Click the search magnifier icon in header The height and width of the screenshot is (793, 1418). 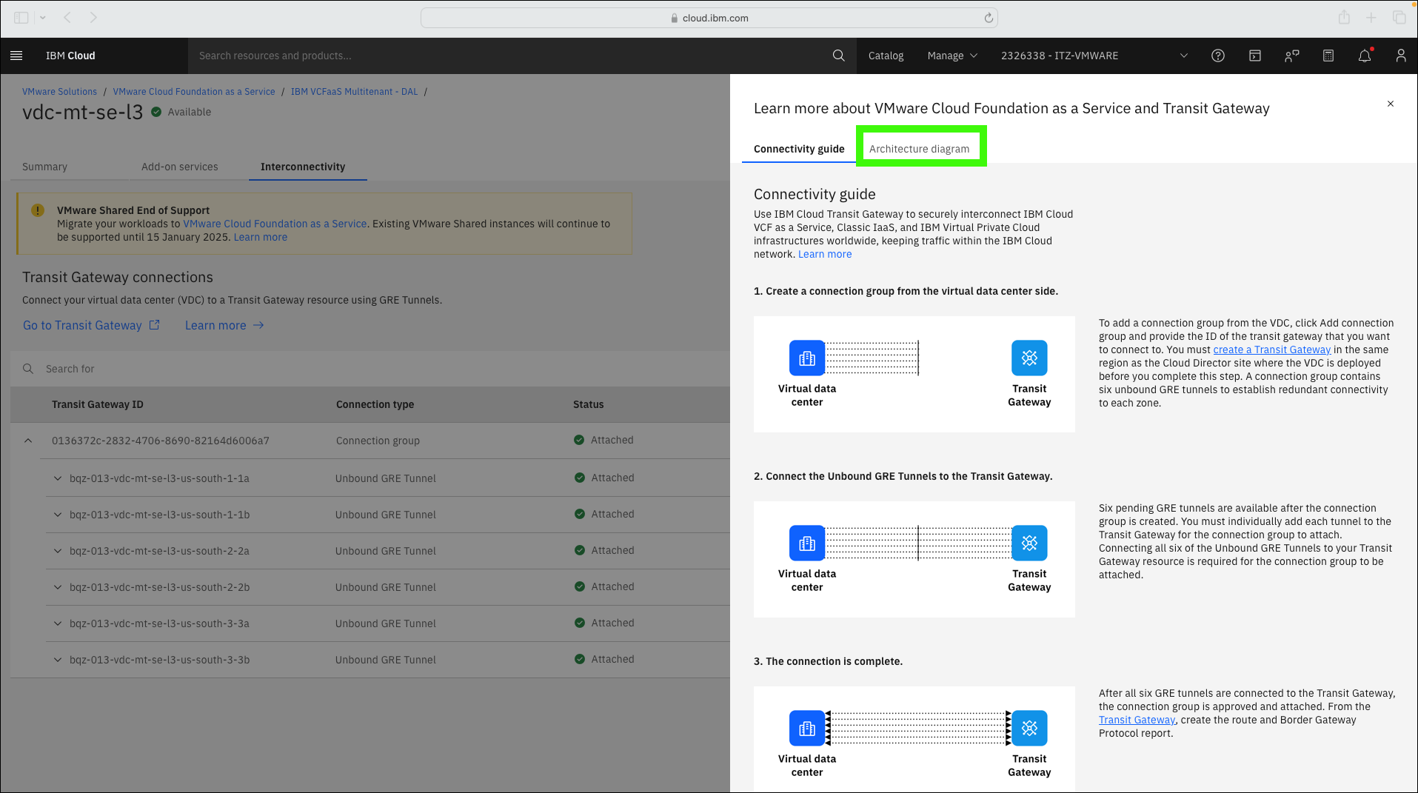pyautogui.click(x=838, y=56)
